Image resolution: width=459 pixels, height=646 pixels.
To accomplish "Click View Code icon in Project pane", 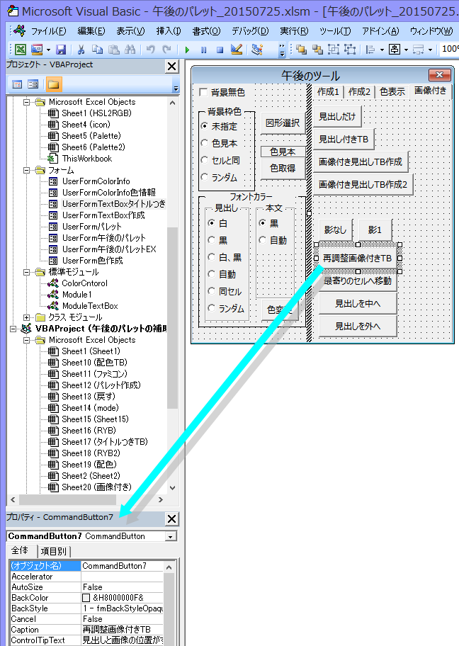I will tap(17, 84).
